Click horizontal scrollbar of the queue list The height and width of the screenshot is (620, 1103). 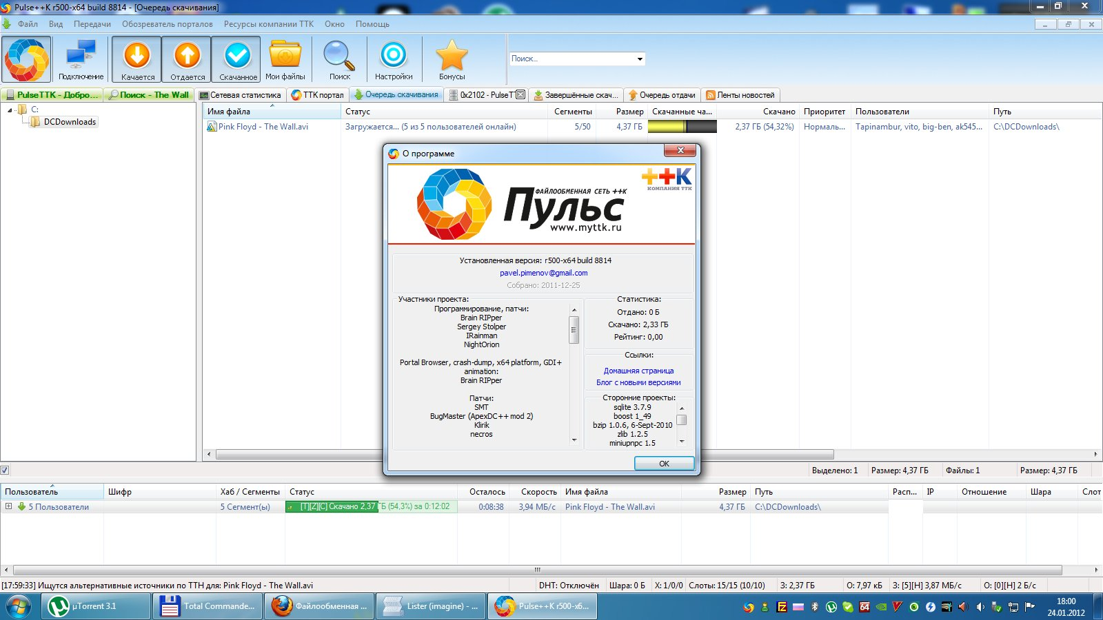pyautogui.click(x=524, y=455)
